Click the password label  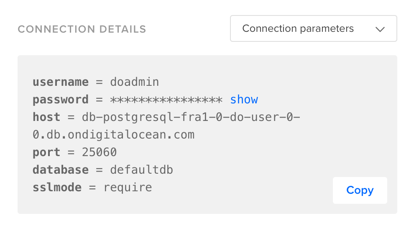pyautogui.click(x=61, y=100)
